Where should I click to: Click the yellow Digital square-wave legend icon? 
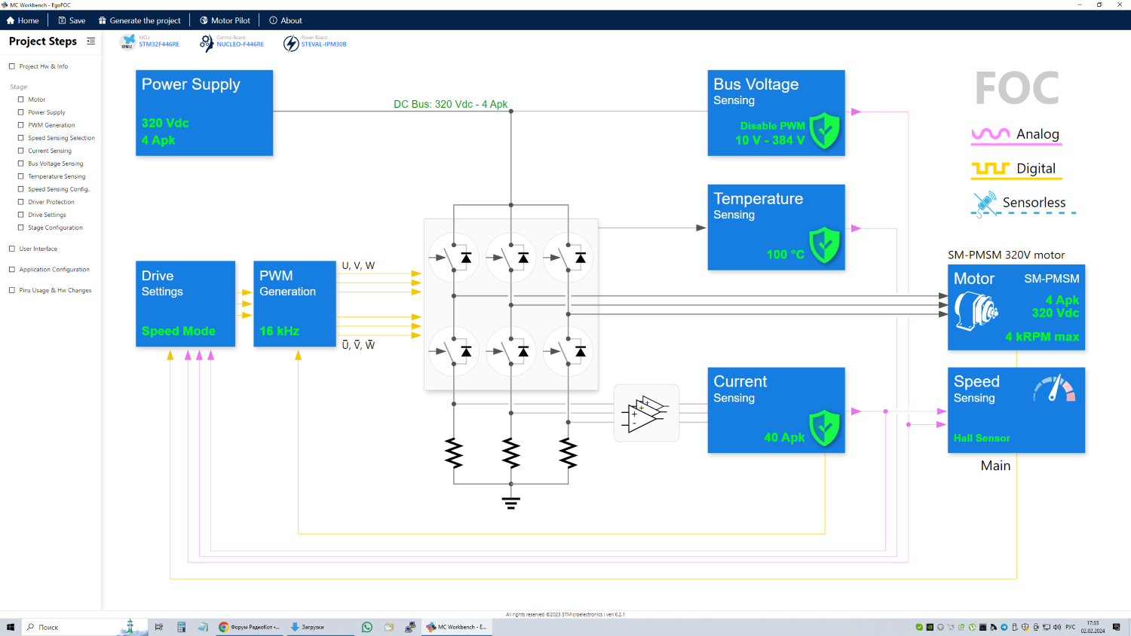(991, 169)
